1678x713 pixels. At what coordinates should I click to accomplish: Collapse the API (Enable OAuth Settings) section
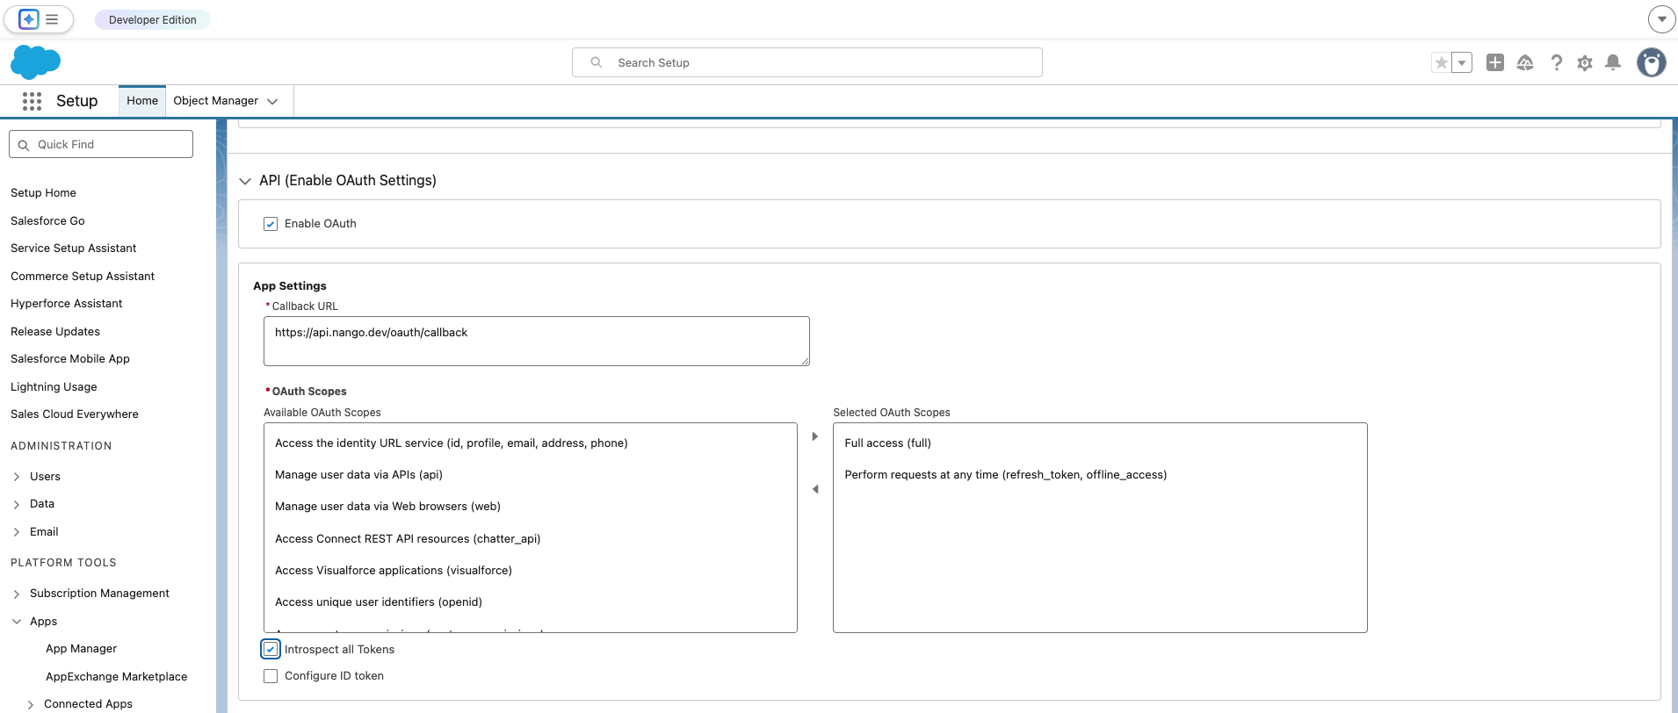[245, 181]
